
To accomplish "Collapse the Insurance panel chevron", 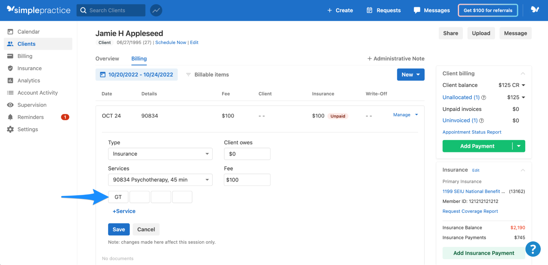I will pyautogui.click(x=523, y=170).
